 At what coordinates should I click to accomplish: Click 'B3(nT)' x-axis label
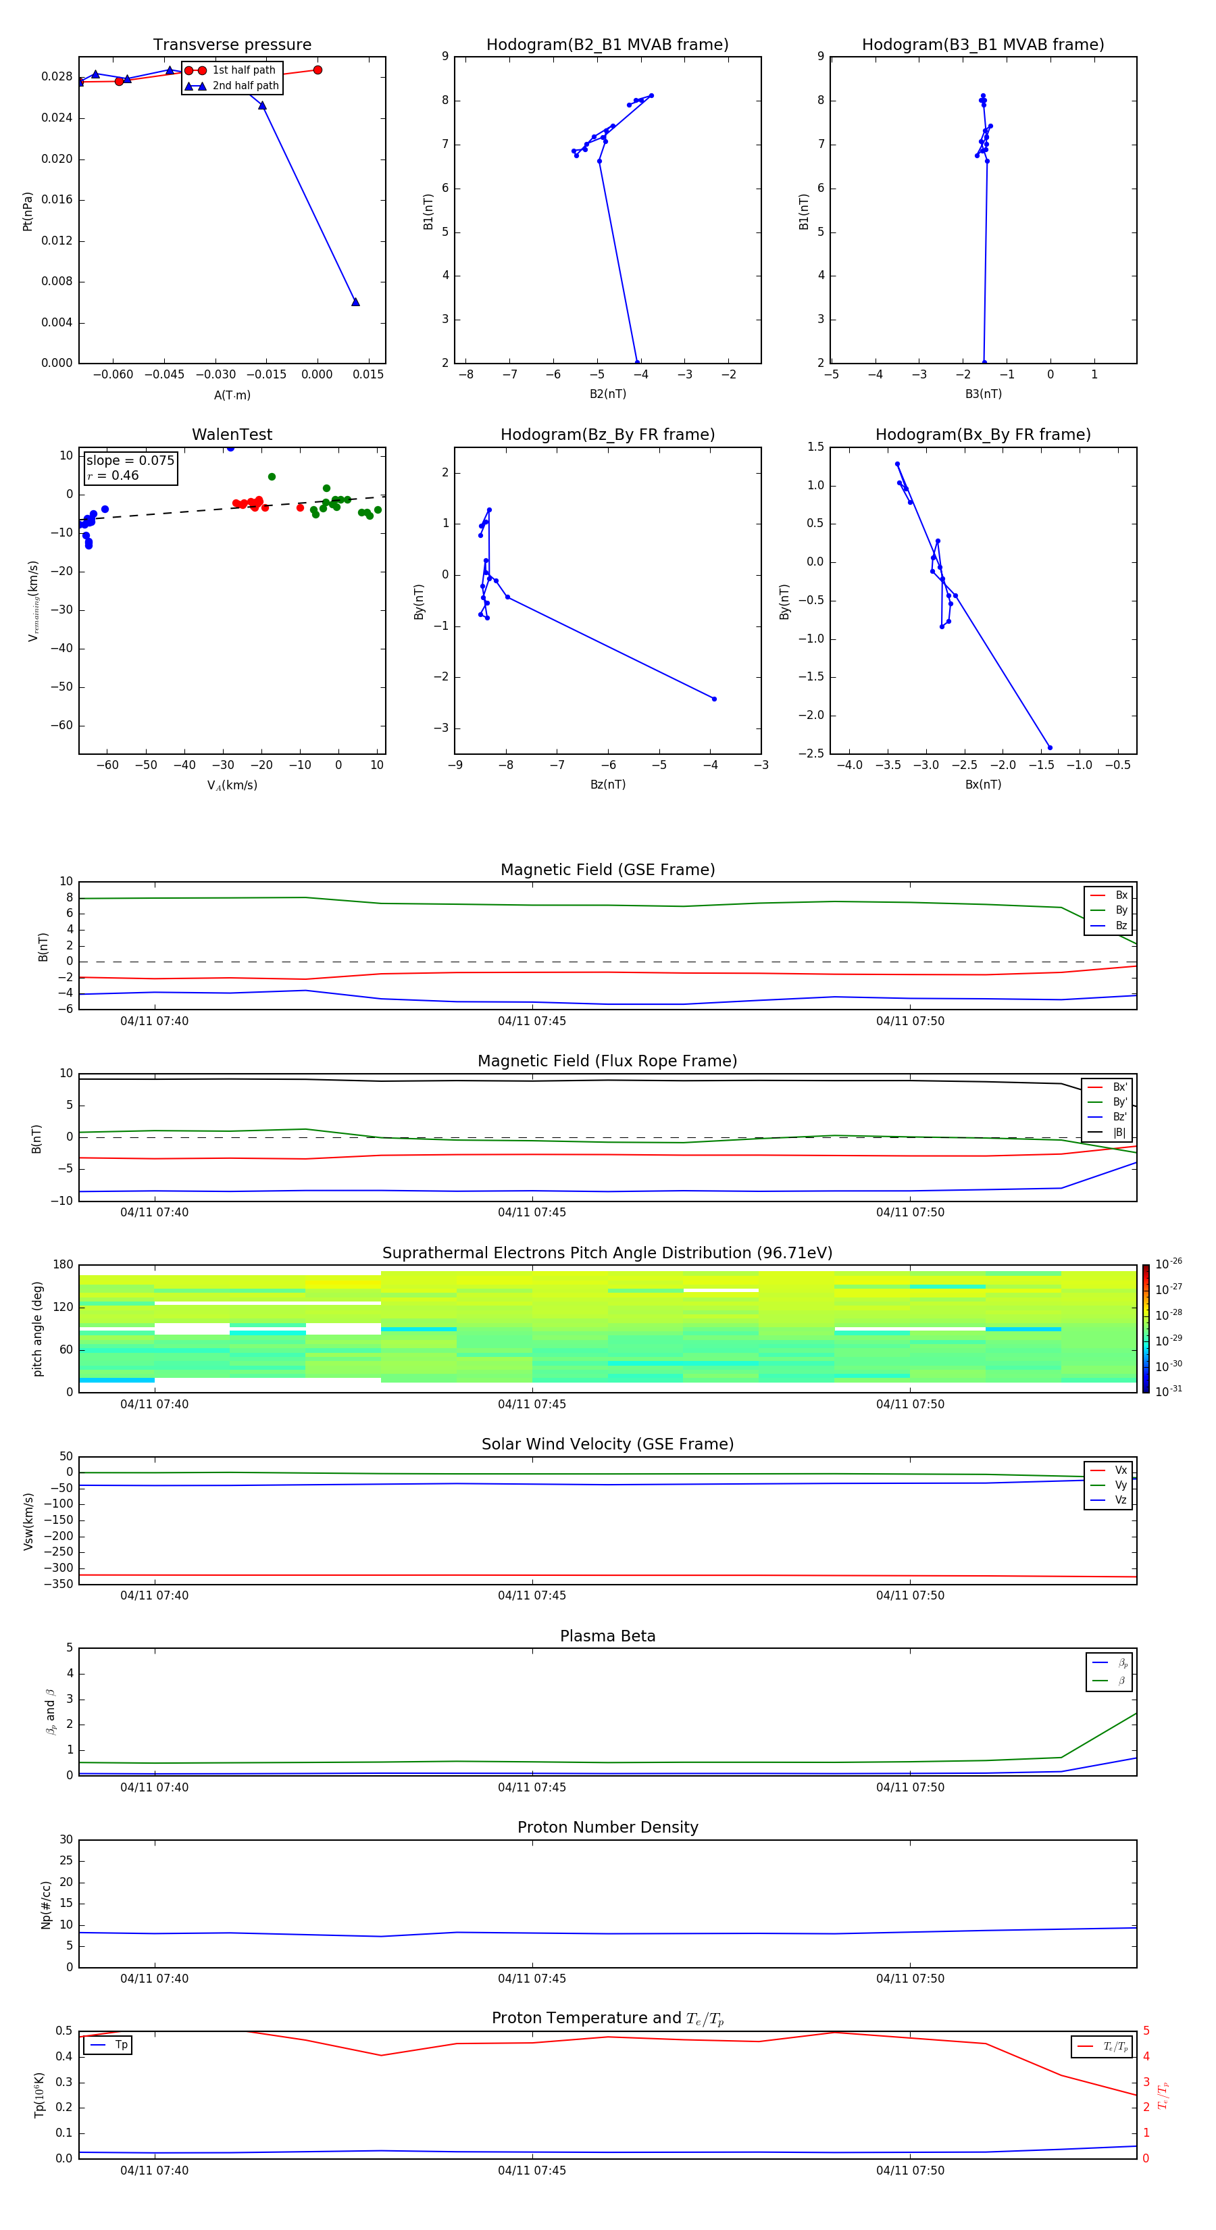(x=983, y=394)
